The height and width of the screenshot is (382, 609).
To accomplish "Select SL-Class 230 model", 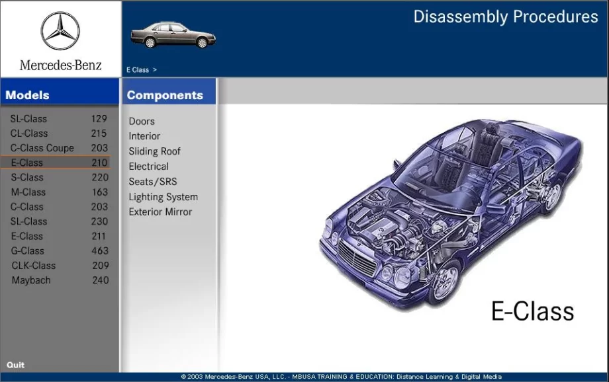I will [x=59, y=221].
